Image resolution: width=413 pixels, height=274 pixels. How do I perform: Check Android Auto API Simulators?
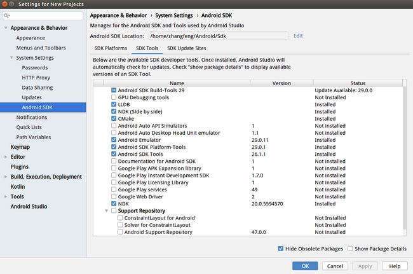pos(114,126)
